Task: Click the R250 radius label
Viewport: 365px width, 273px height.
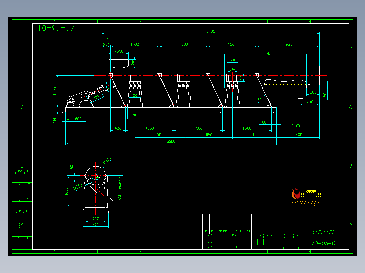Action: [78, 187]
